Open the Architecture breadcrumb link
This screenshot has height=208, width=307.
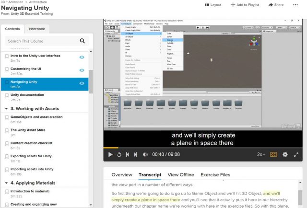[38, 2]
